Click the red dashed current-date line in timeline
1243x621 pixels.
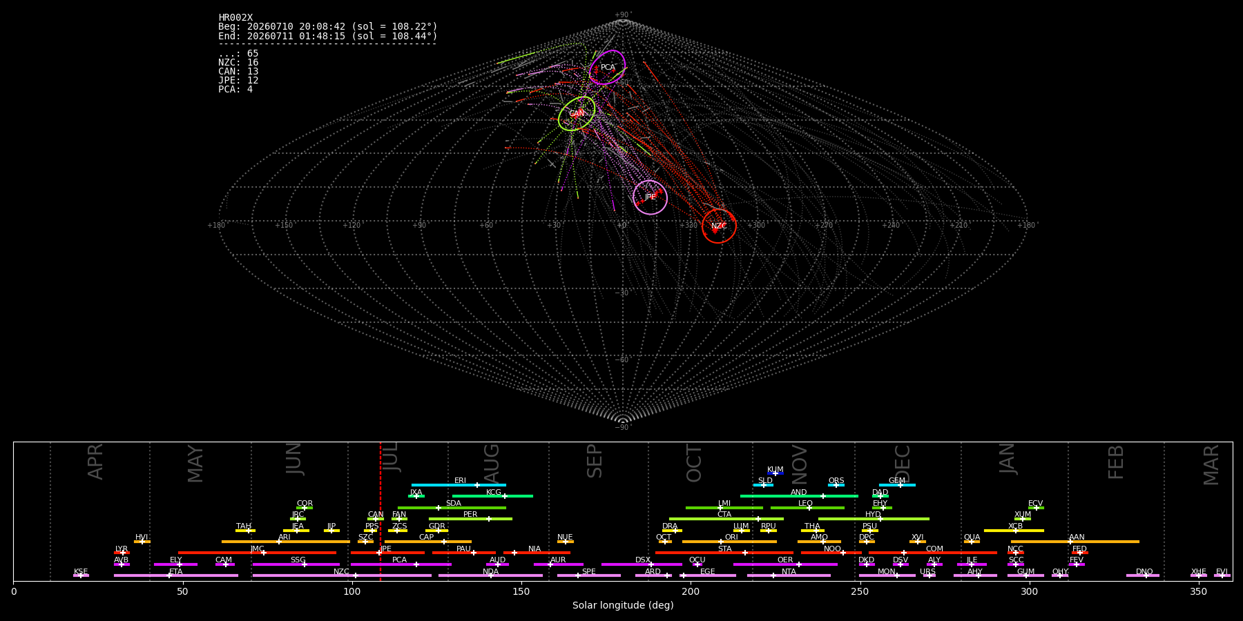[x=380, y=511]
